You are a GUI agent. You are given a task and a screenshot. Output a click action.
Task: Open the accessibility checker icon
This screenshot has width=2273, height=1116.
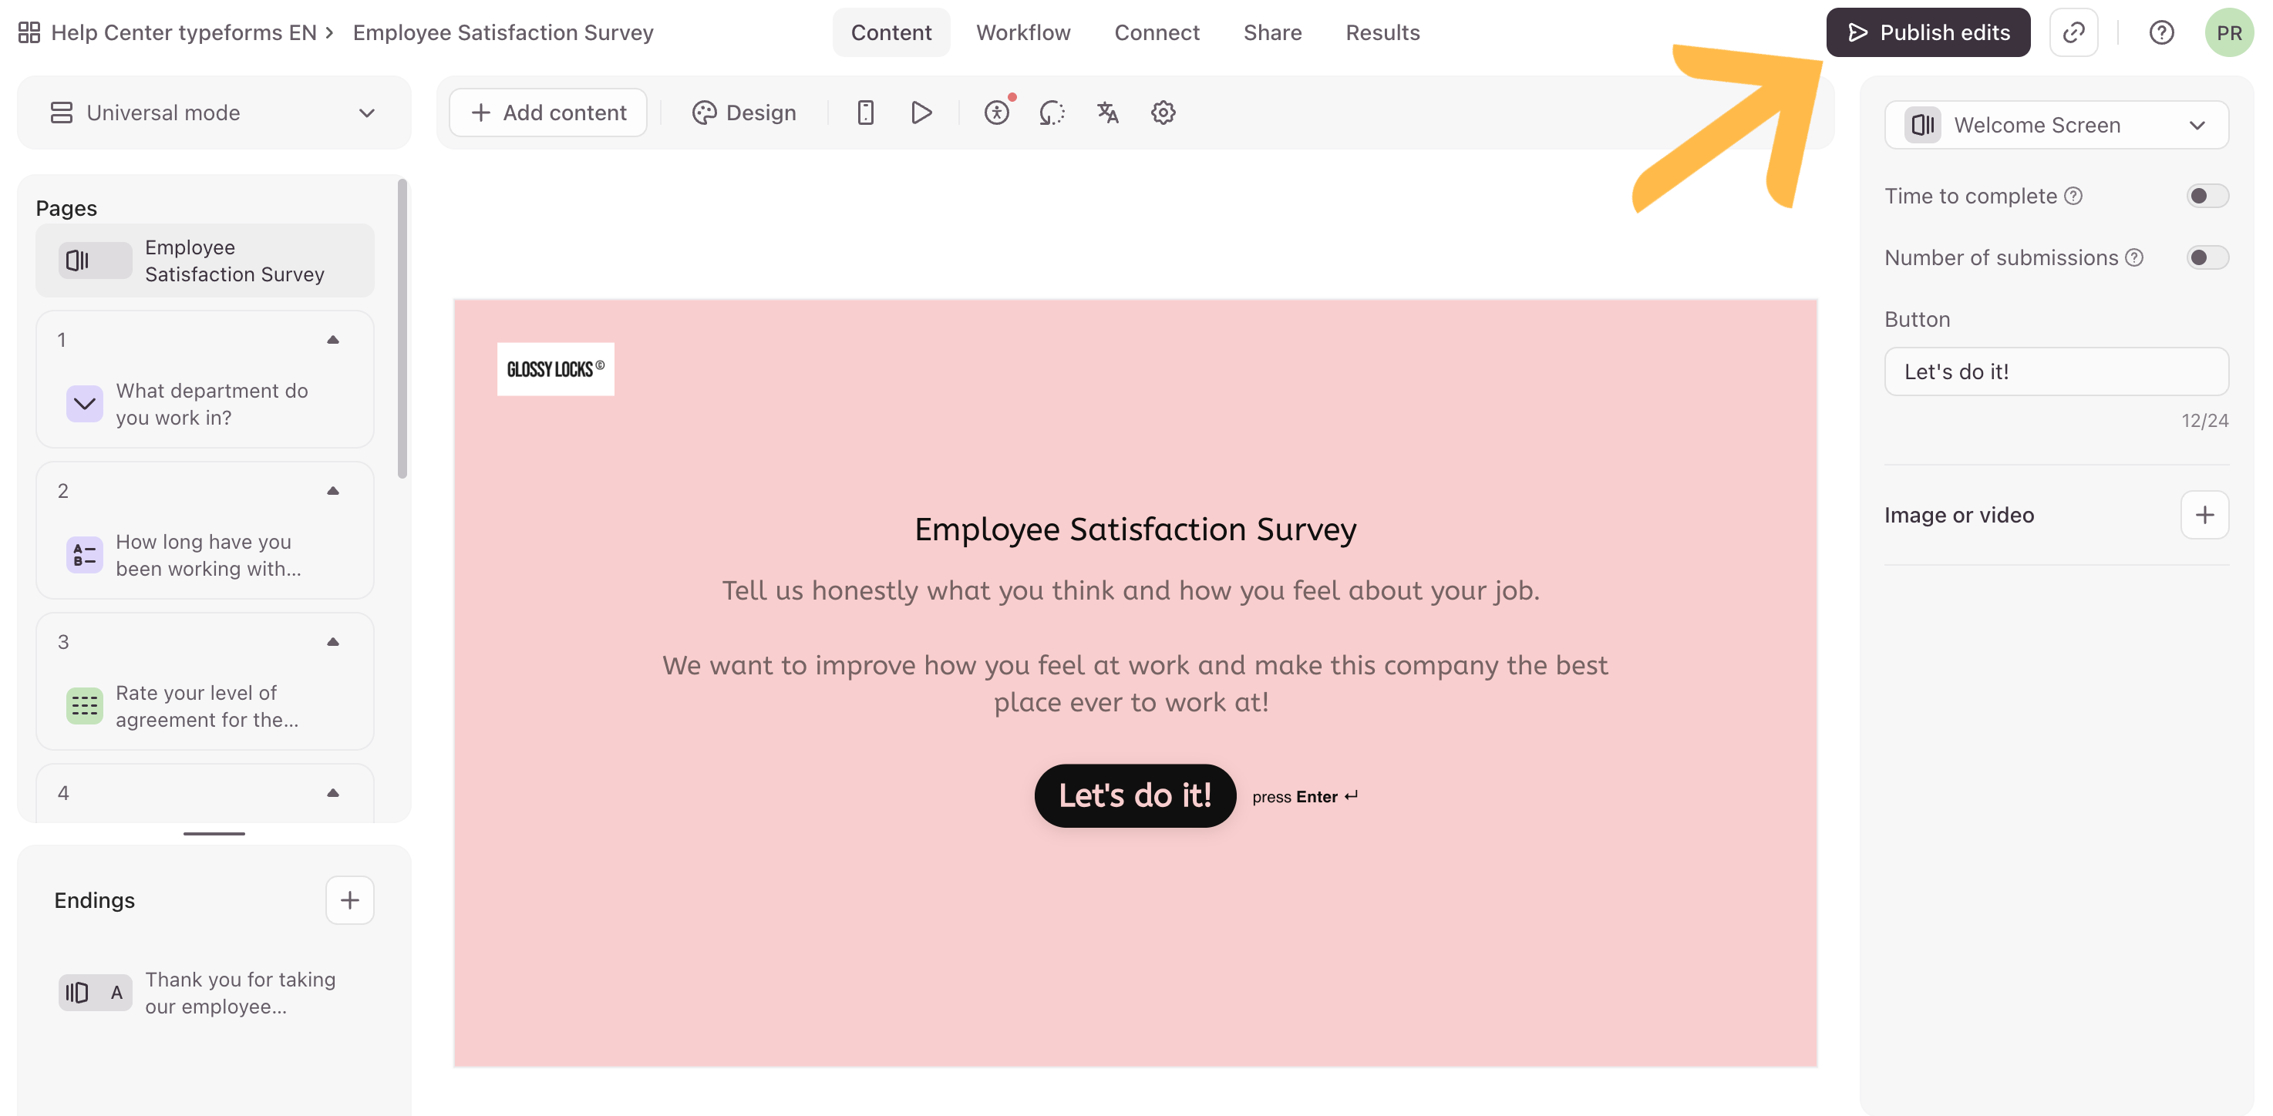pyautogui.click(x=997, y=113)
